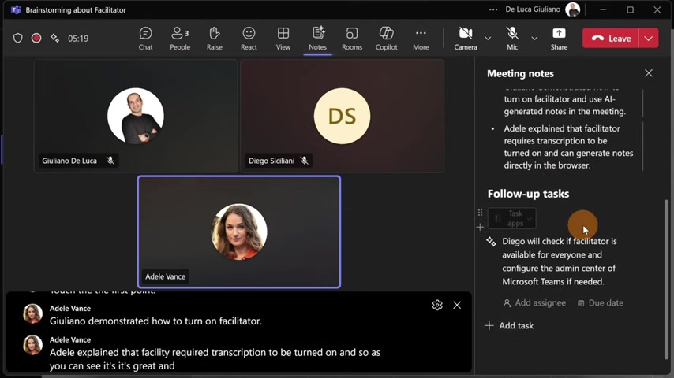
Task: Show the People participants list
Action: [x=180, y=39]
